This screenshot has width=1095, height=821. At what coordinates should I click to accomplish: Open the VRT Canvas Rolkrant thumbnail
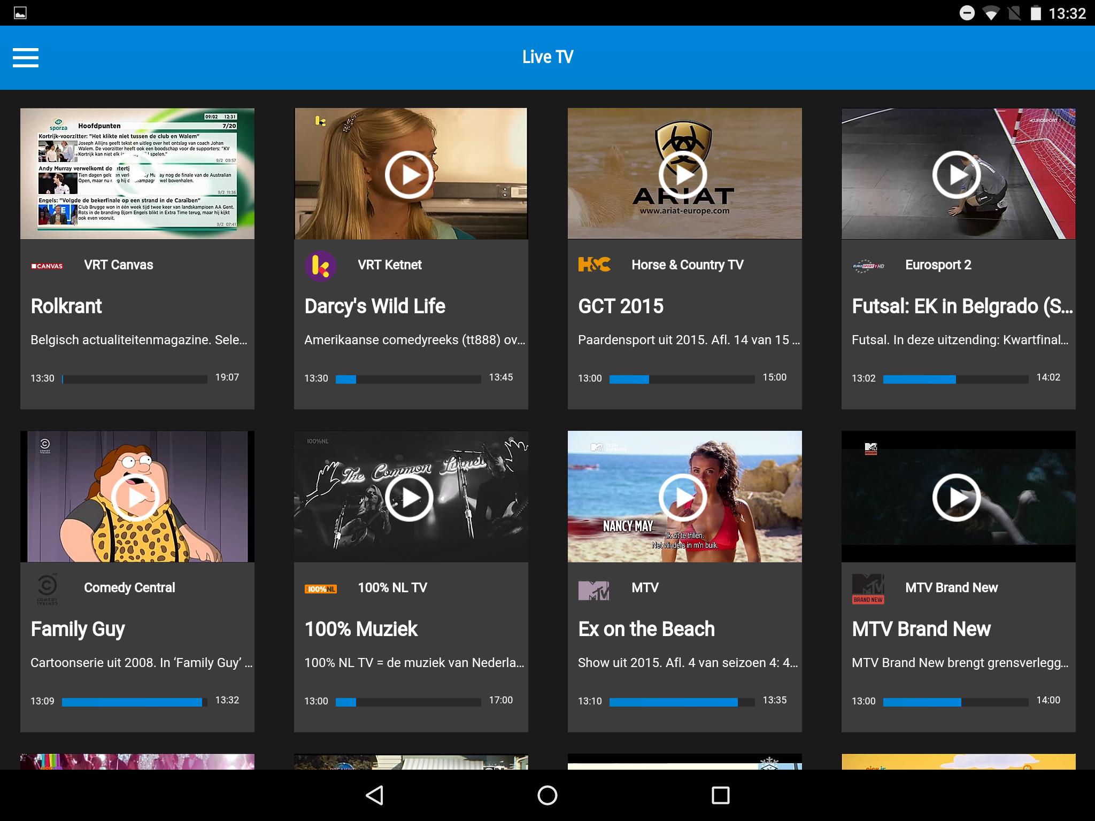pyautogui.click(x=137, y=174)
